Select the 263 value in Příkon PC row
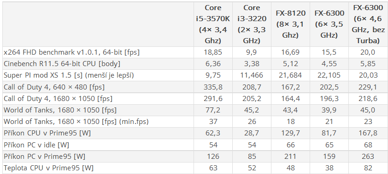Screen dimensions: 388x174 [x=368, y=157]
